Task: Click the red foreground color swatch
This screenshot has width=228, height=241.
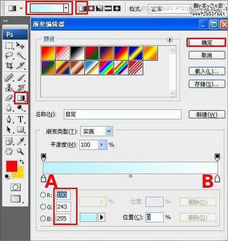Action: point(11,166)
